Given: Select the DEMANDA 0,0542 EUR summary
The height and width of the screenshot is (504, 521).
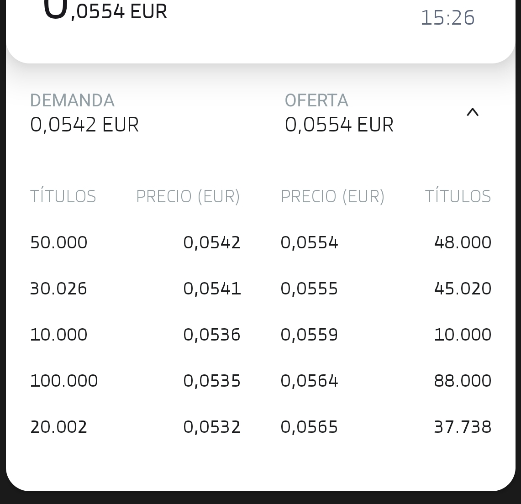Looking at the screenshot, I should 84,113.
